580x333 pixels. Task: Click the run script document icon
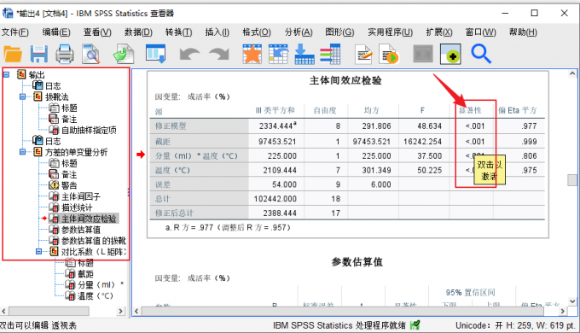point(388,54)
